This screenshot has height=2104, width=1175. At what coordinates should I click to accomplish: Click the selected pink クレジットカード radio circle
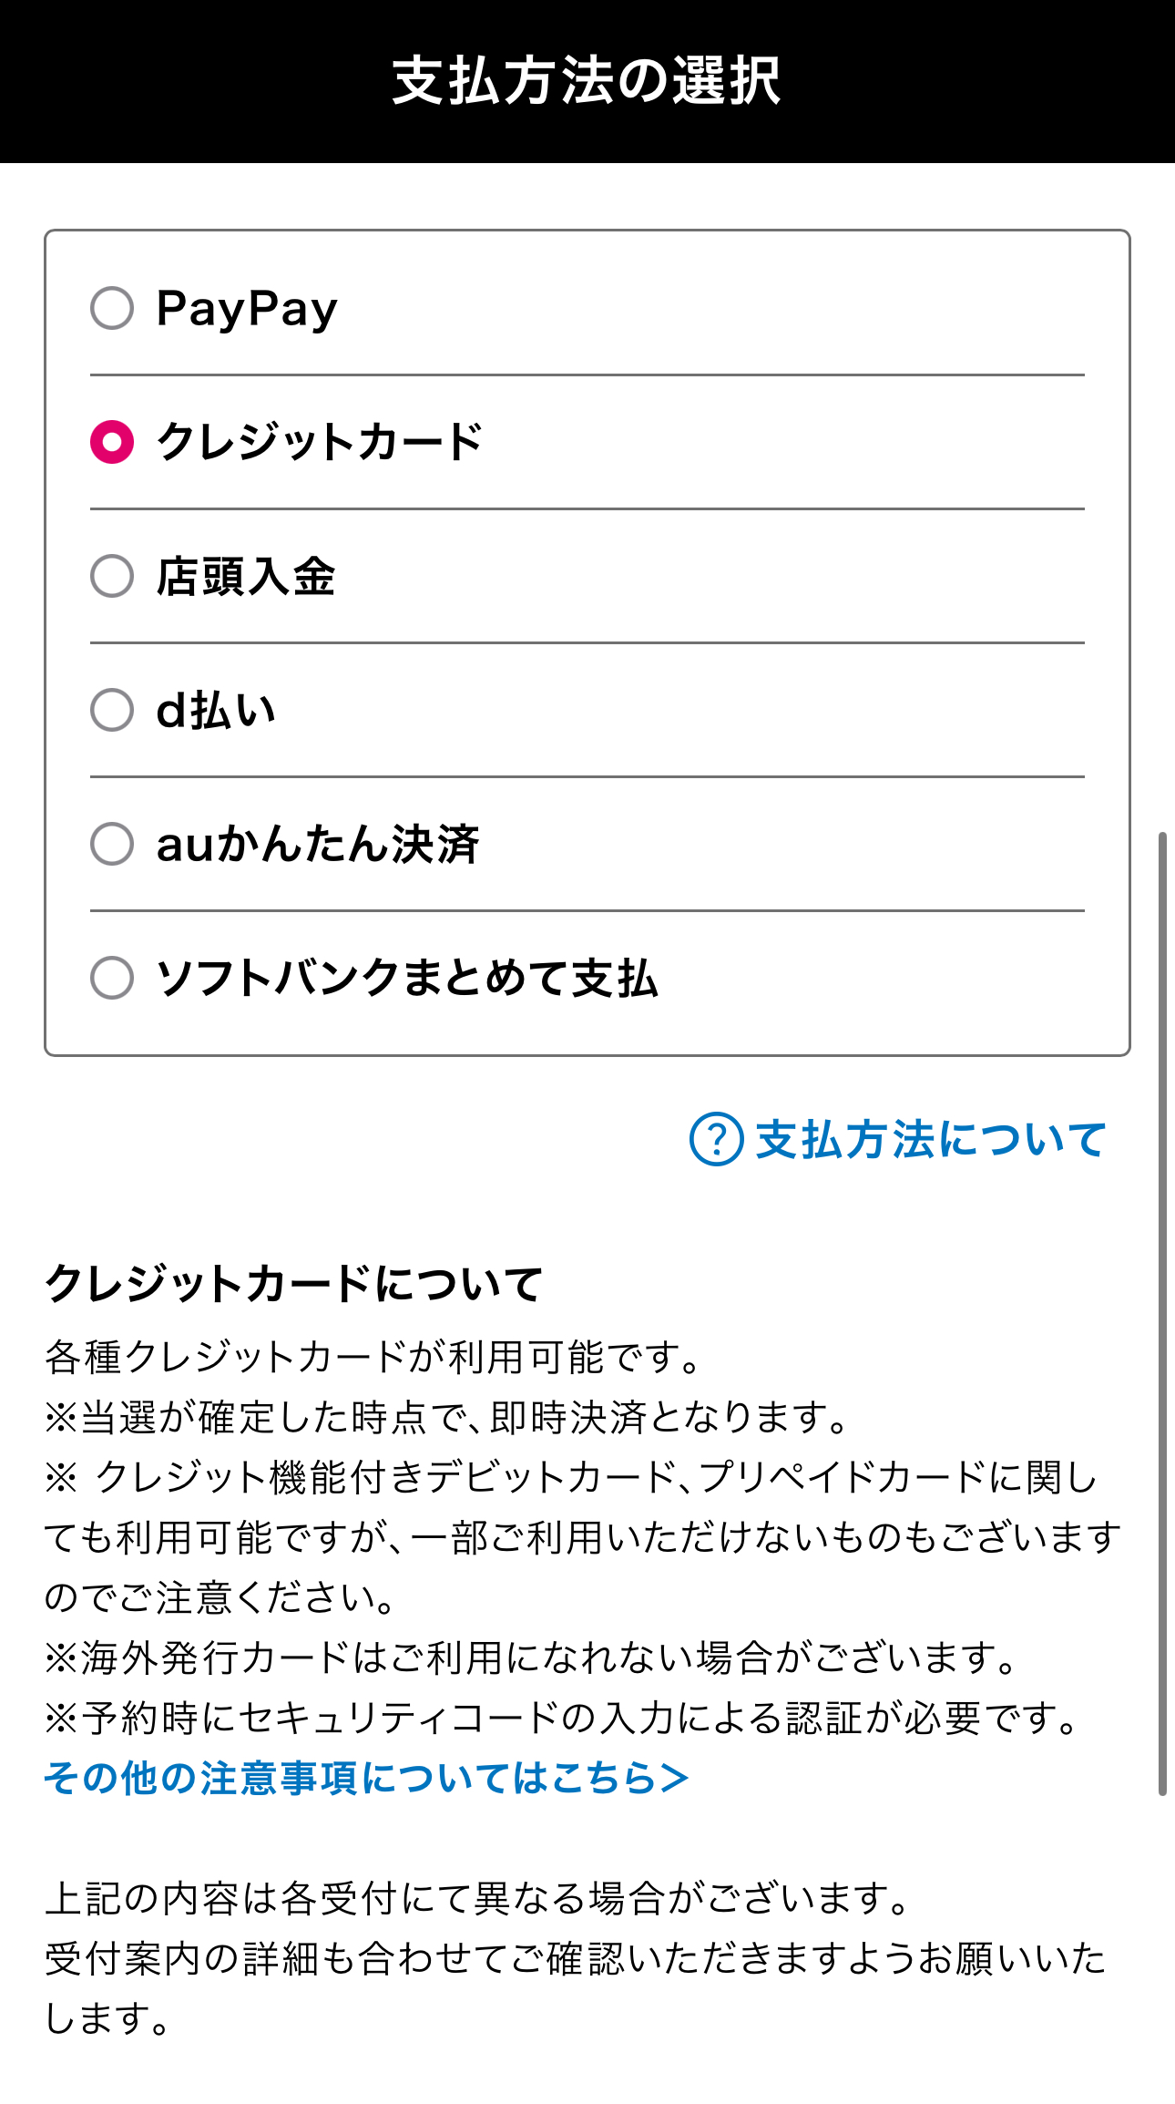tap(112, 442)
